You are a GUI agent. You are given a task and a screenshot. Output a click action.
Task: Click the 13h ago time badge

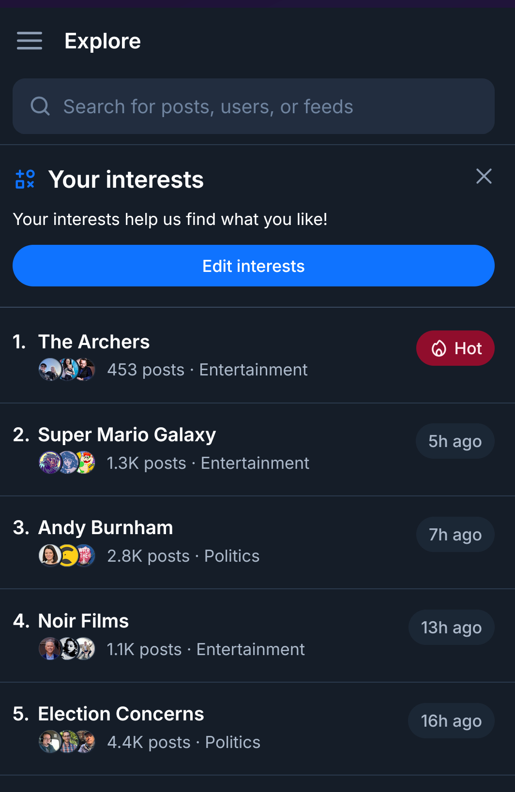click(451, 628)
